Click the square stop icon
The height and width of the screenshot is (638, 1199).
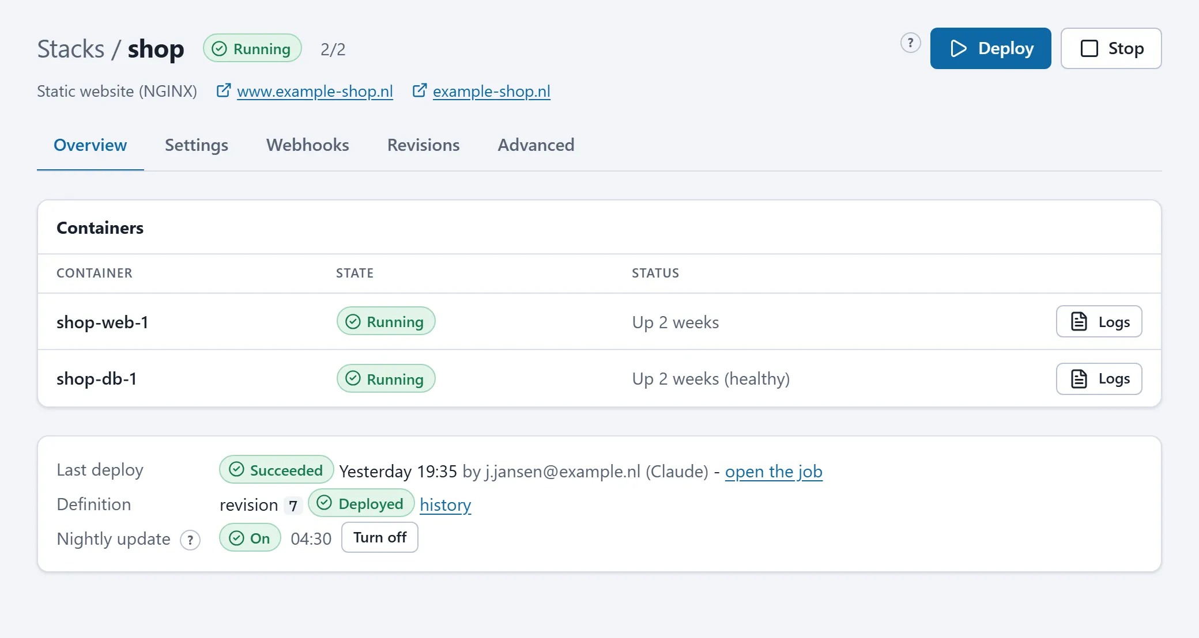(1089, 48)
